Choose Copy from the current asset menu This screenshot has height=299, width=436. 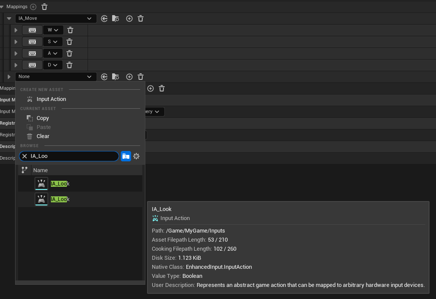[x=43, y=118]
